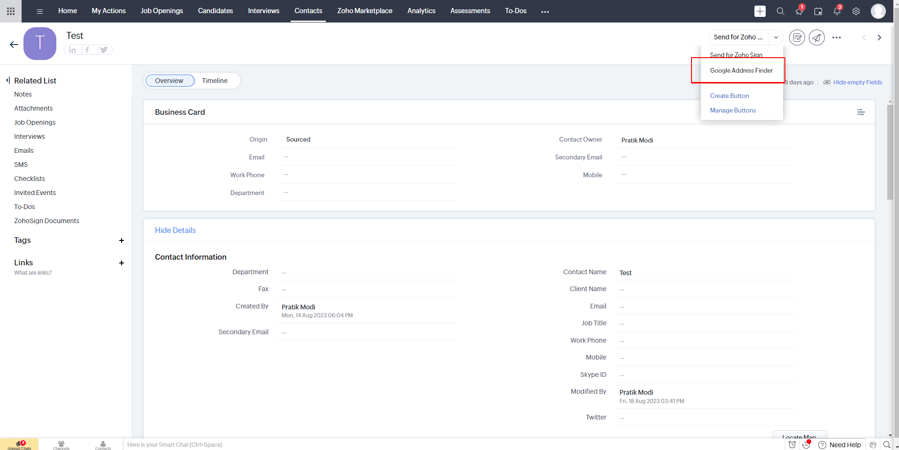
Task: Select Google Address Finder menu entry
Action: [x=741, y=70]
